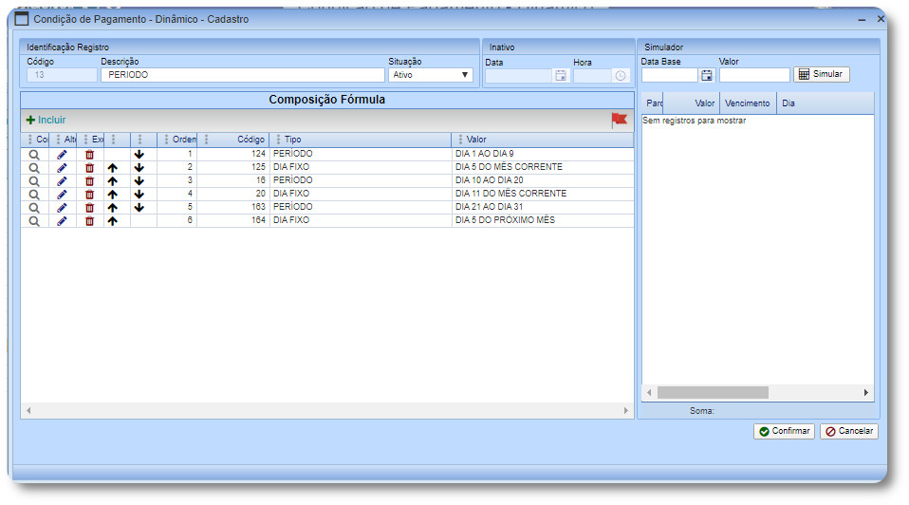Click the simulator horizontal scrollbar thumb
The width and height of the screenshot is (909, 505).
click(x=713, y=392)
